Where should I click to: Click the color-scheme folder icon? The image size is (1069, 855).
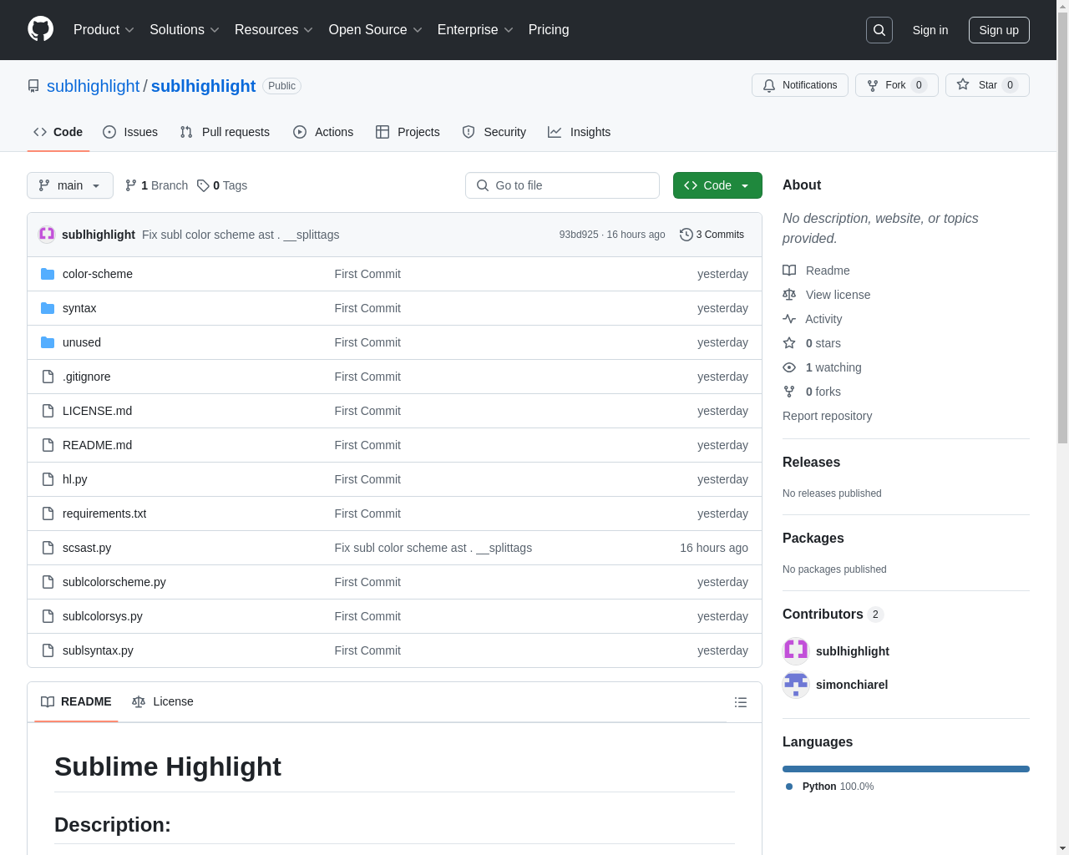pos(48,274)
